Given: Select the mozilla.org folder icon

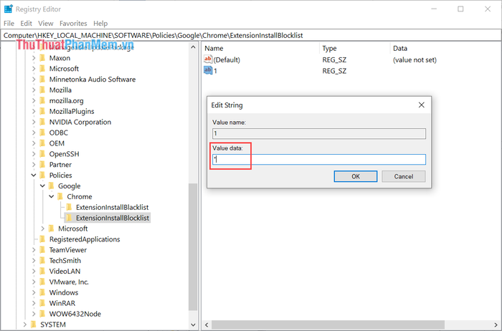Looking at the screenshot, I should click(42, 101).
